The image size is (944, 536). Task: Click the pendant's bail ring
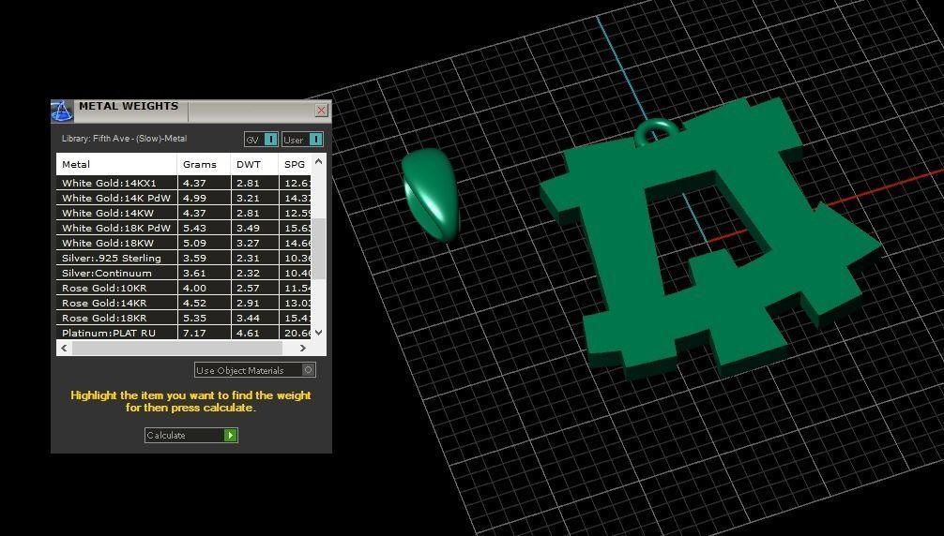[x=657, y=132]
